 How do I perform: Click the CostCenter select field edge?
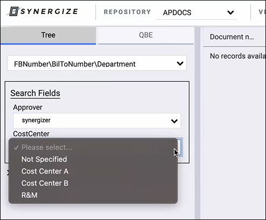(180, 147)
